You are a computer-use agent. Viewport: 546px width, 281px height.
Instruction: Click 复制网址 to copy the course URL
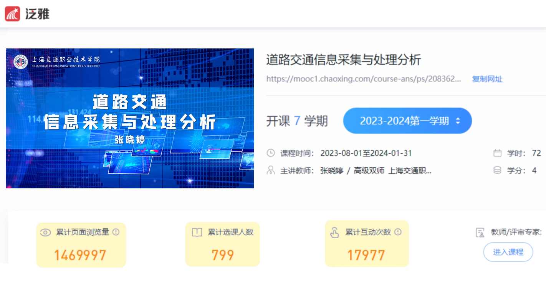(487, 79)
